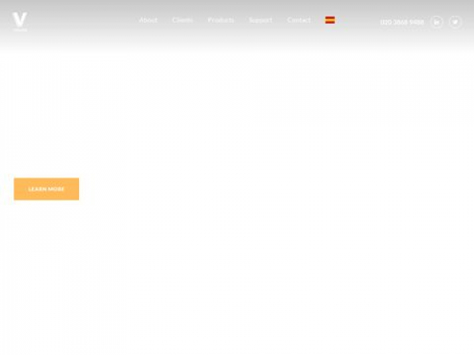Open the About menu item
Viewport: 474px width, 355px height.
tap(149, 20)
